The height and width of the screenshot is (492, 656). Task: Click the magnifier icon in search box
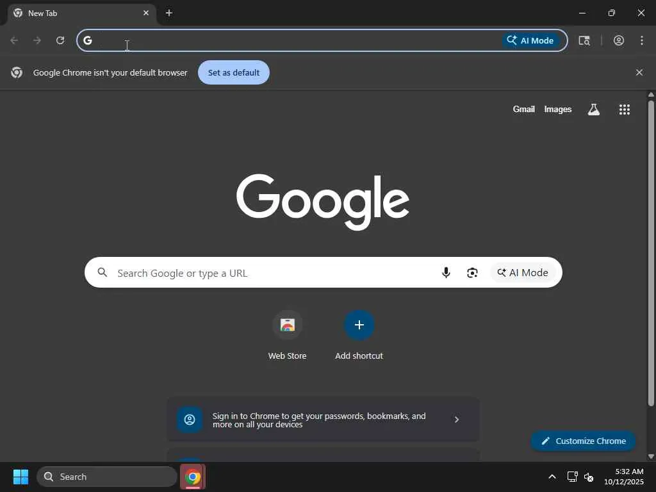click(102, 273)
